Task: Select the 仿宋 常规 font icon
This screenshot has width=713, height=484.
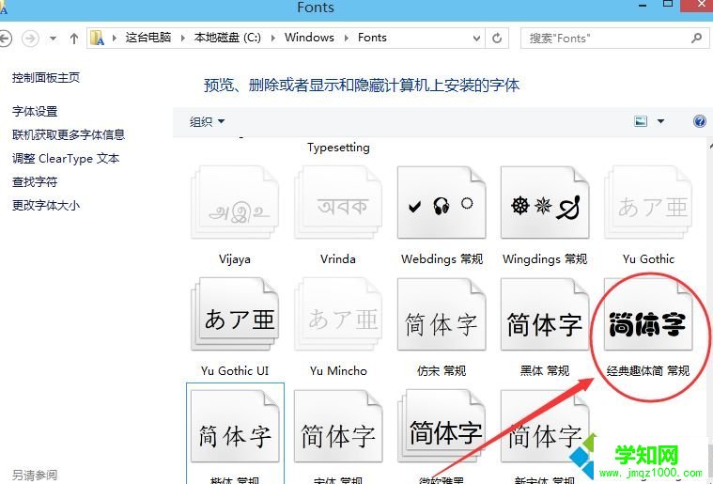Action: (442, 314)
